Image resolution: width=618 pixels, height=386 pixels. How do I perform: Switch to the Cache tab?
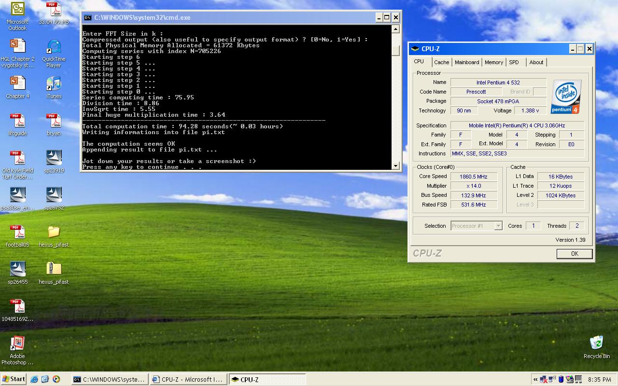(441, 62)
